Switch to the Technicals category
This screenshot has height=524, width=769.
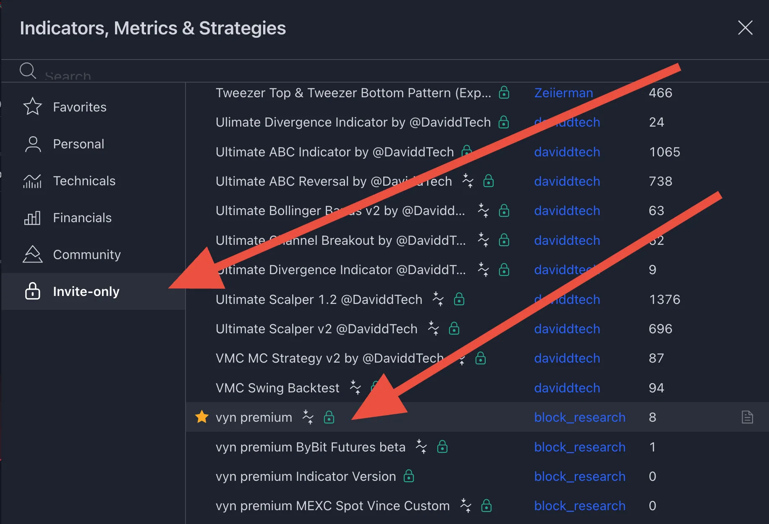tap(84, 181)
